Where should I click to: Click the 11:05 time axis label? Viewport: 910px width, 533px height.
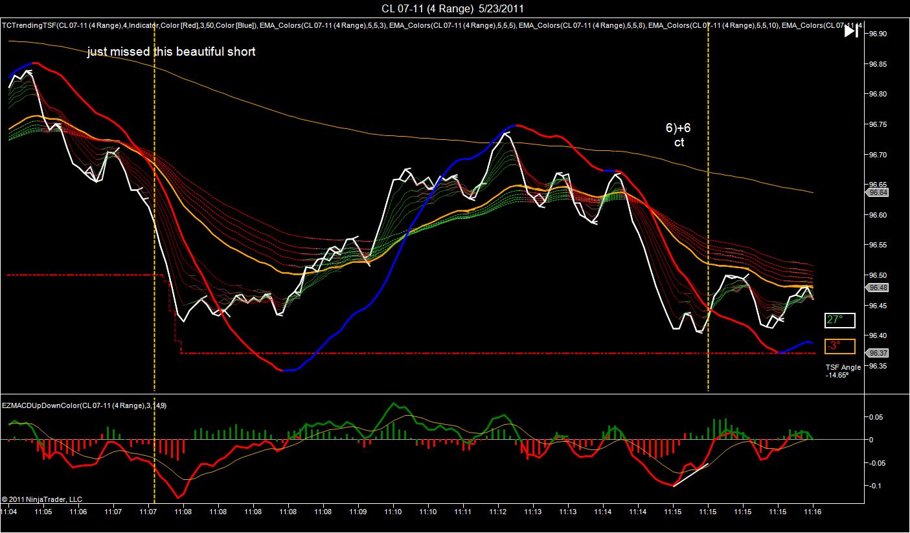(43, 511)
